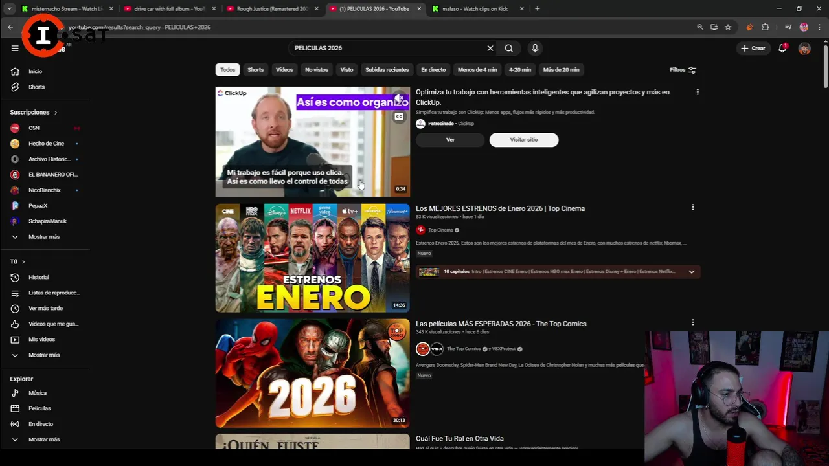Viewport: 829px width, 466px height.
Task: Clear the PELICULAS 2026 search text
Action: [490, 48]
